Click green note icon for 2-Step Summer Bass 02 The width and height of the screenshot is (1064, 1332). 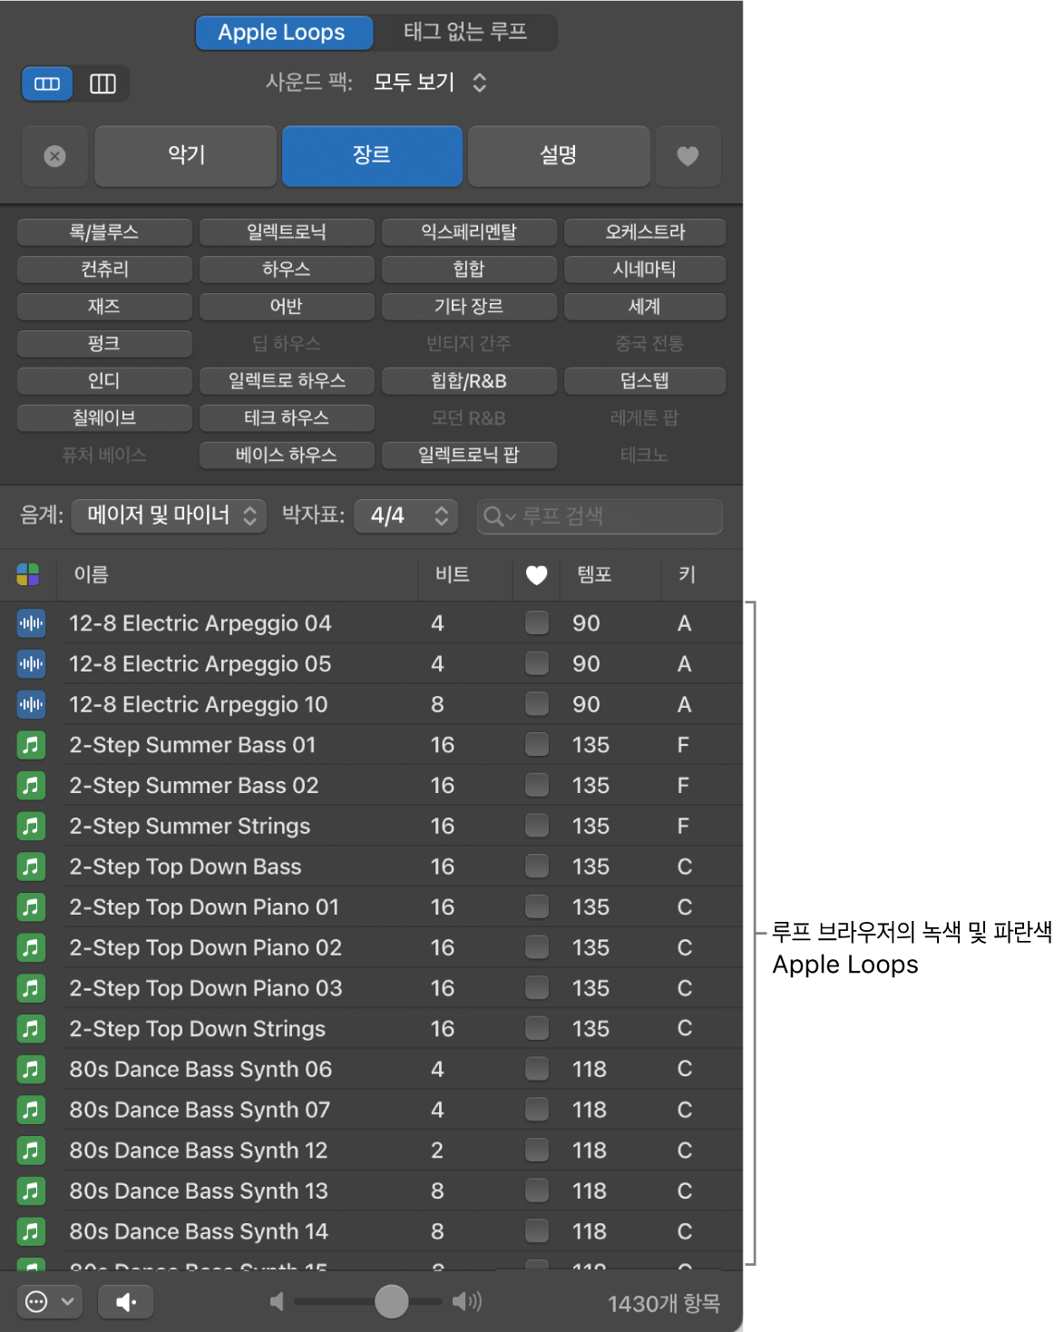tap(31, 786)
